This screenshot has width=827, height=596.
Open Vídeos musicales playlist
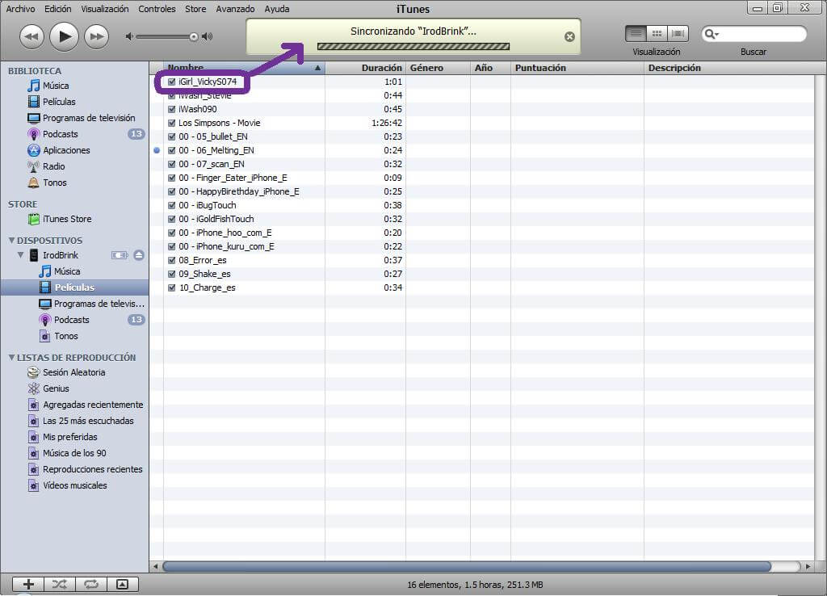[75, 485]
